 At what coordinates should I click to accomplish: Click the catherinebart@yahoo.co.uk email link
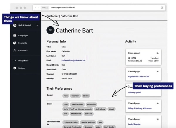click(73, 60)
